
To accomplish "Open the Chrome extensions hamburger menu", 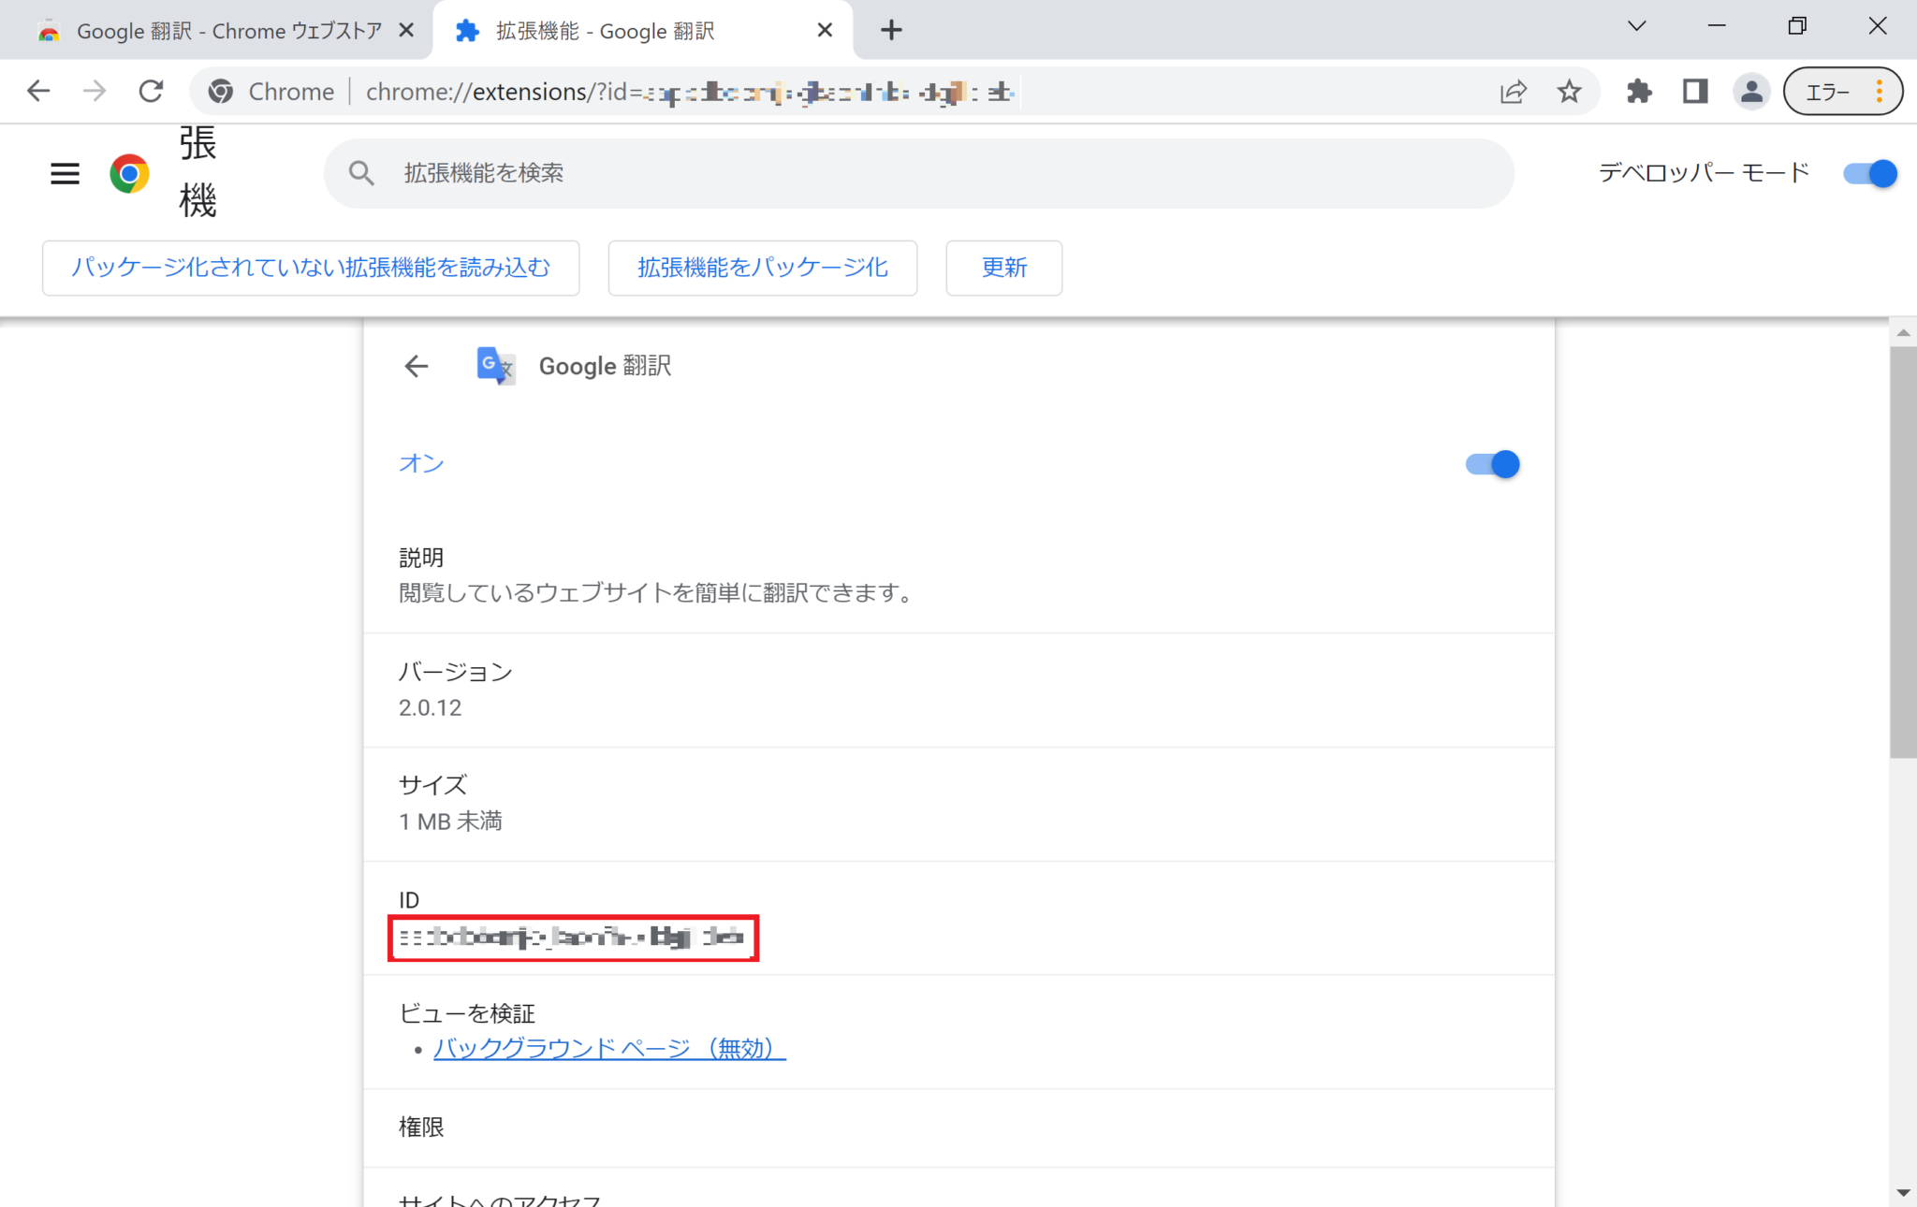I will pyautogui.click(x=64, y=173).
